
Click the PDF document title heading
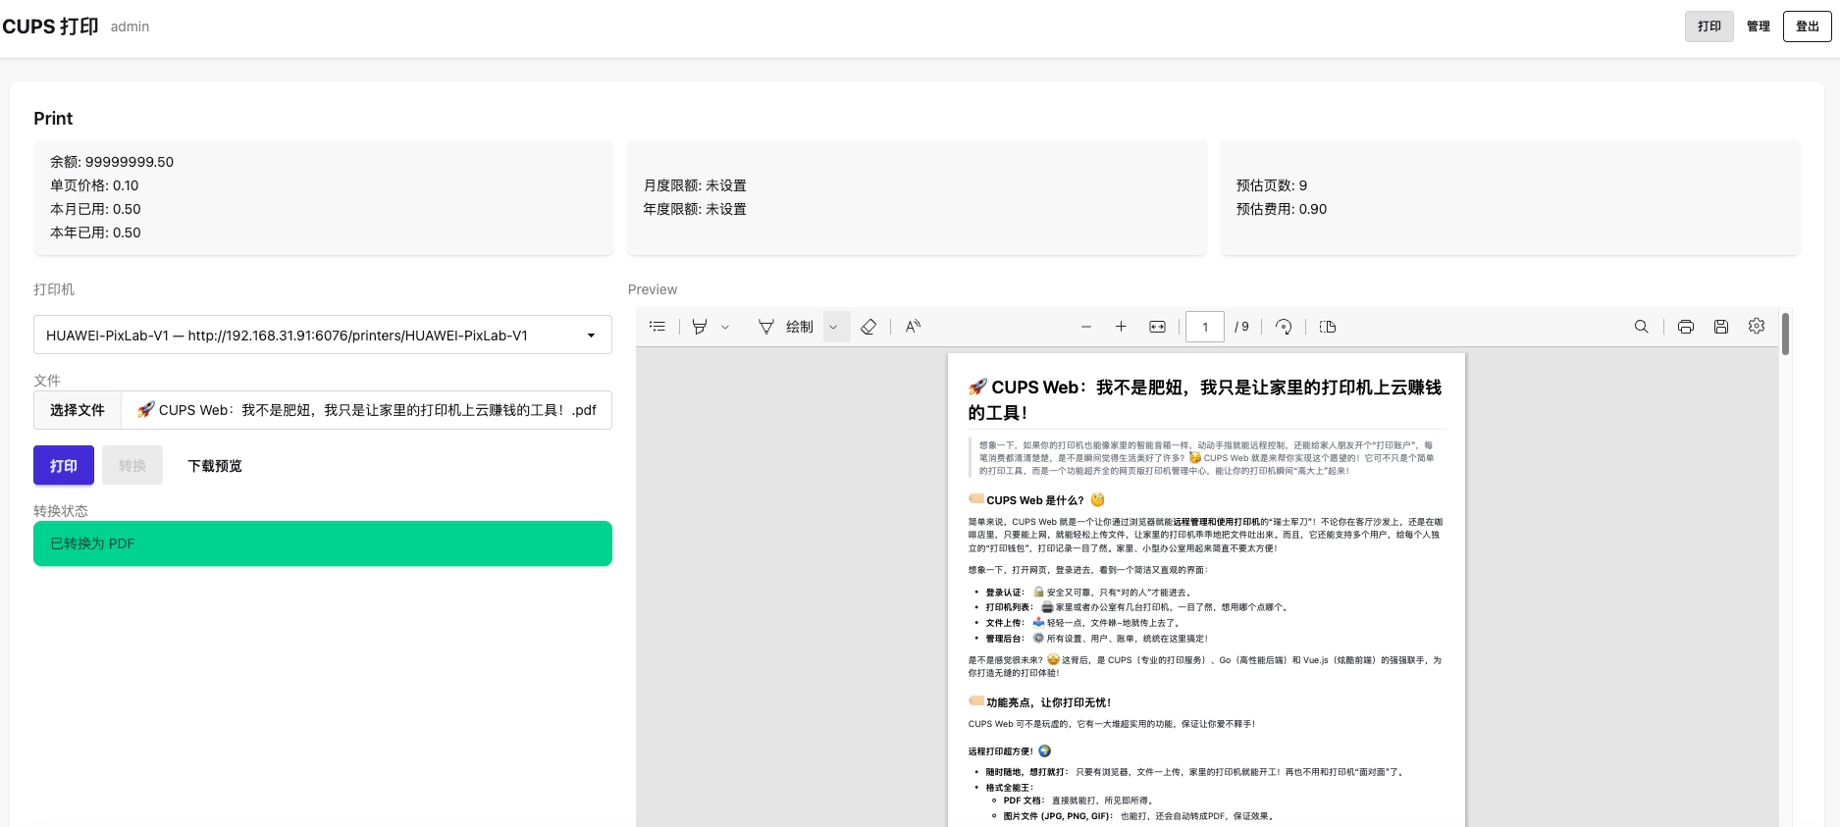(1205, 399)
